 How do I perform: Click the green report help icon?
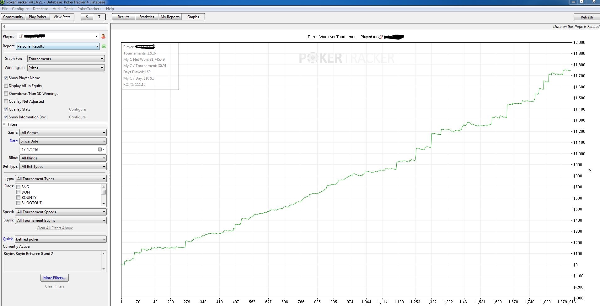coord(104,46)
